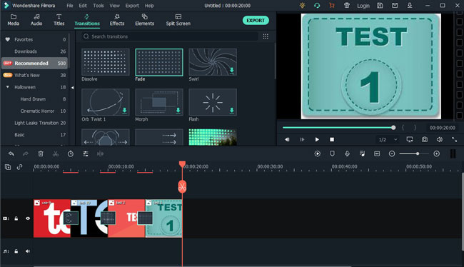Step back one frame
This screenshot has height=267, width=464.
tap(287, 139)
